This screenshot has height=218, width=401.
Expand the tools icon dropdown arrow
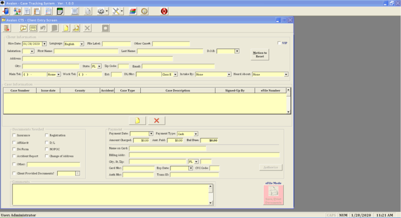coord(122,11)
